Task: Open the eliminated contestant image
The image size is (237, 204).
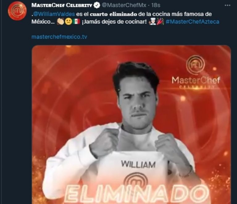Action: pos(131,125)
